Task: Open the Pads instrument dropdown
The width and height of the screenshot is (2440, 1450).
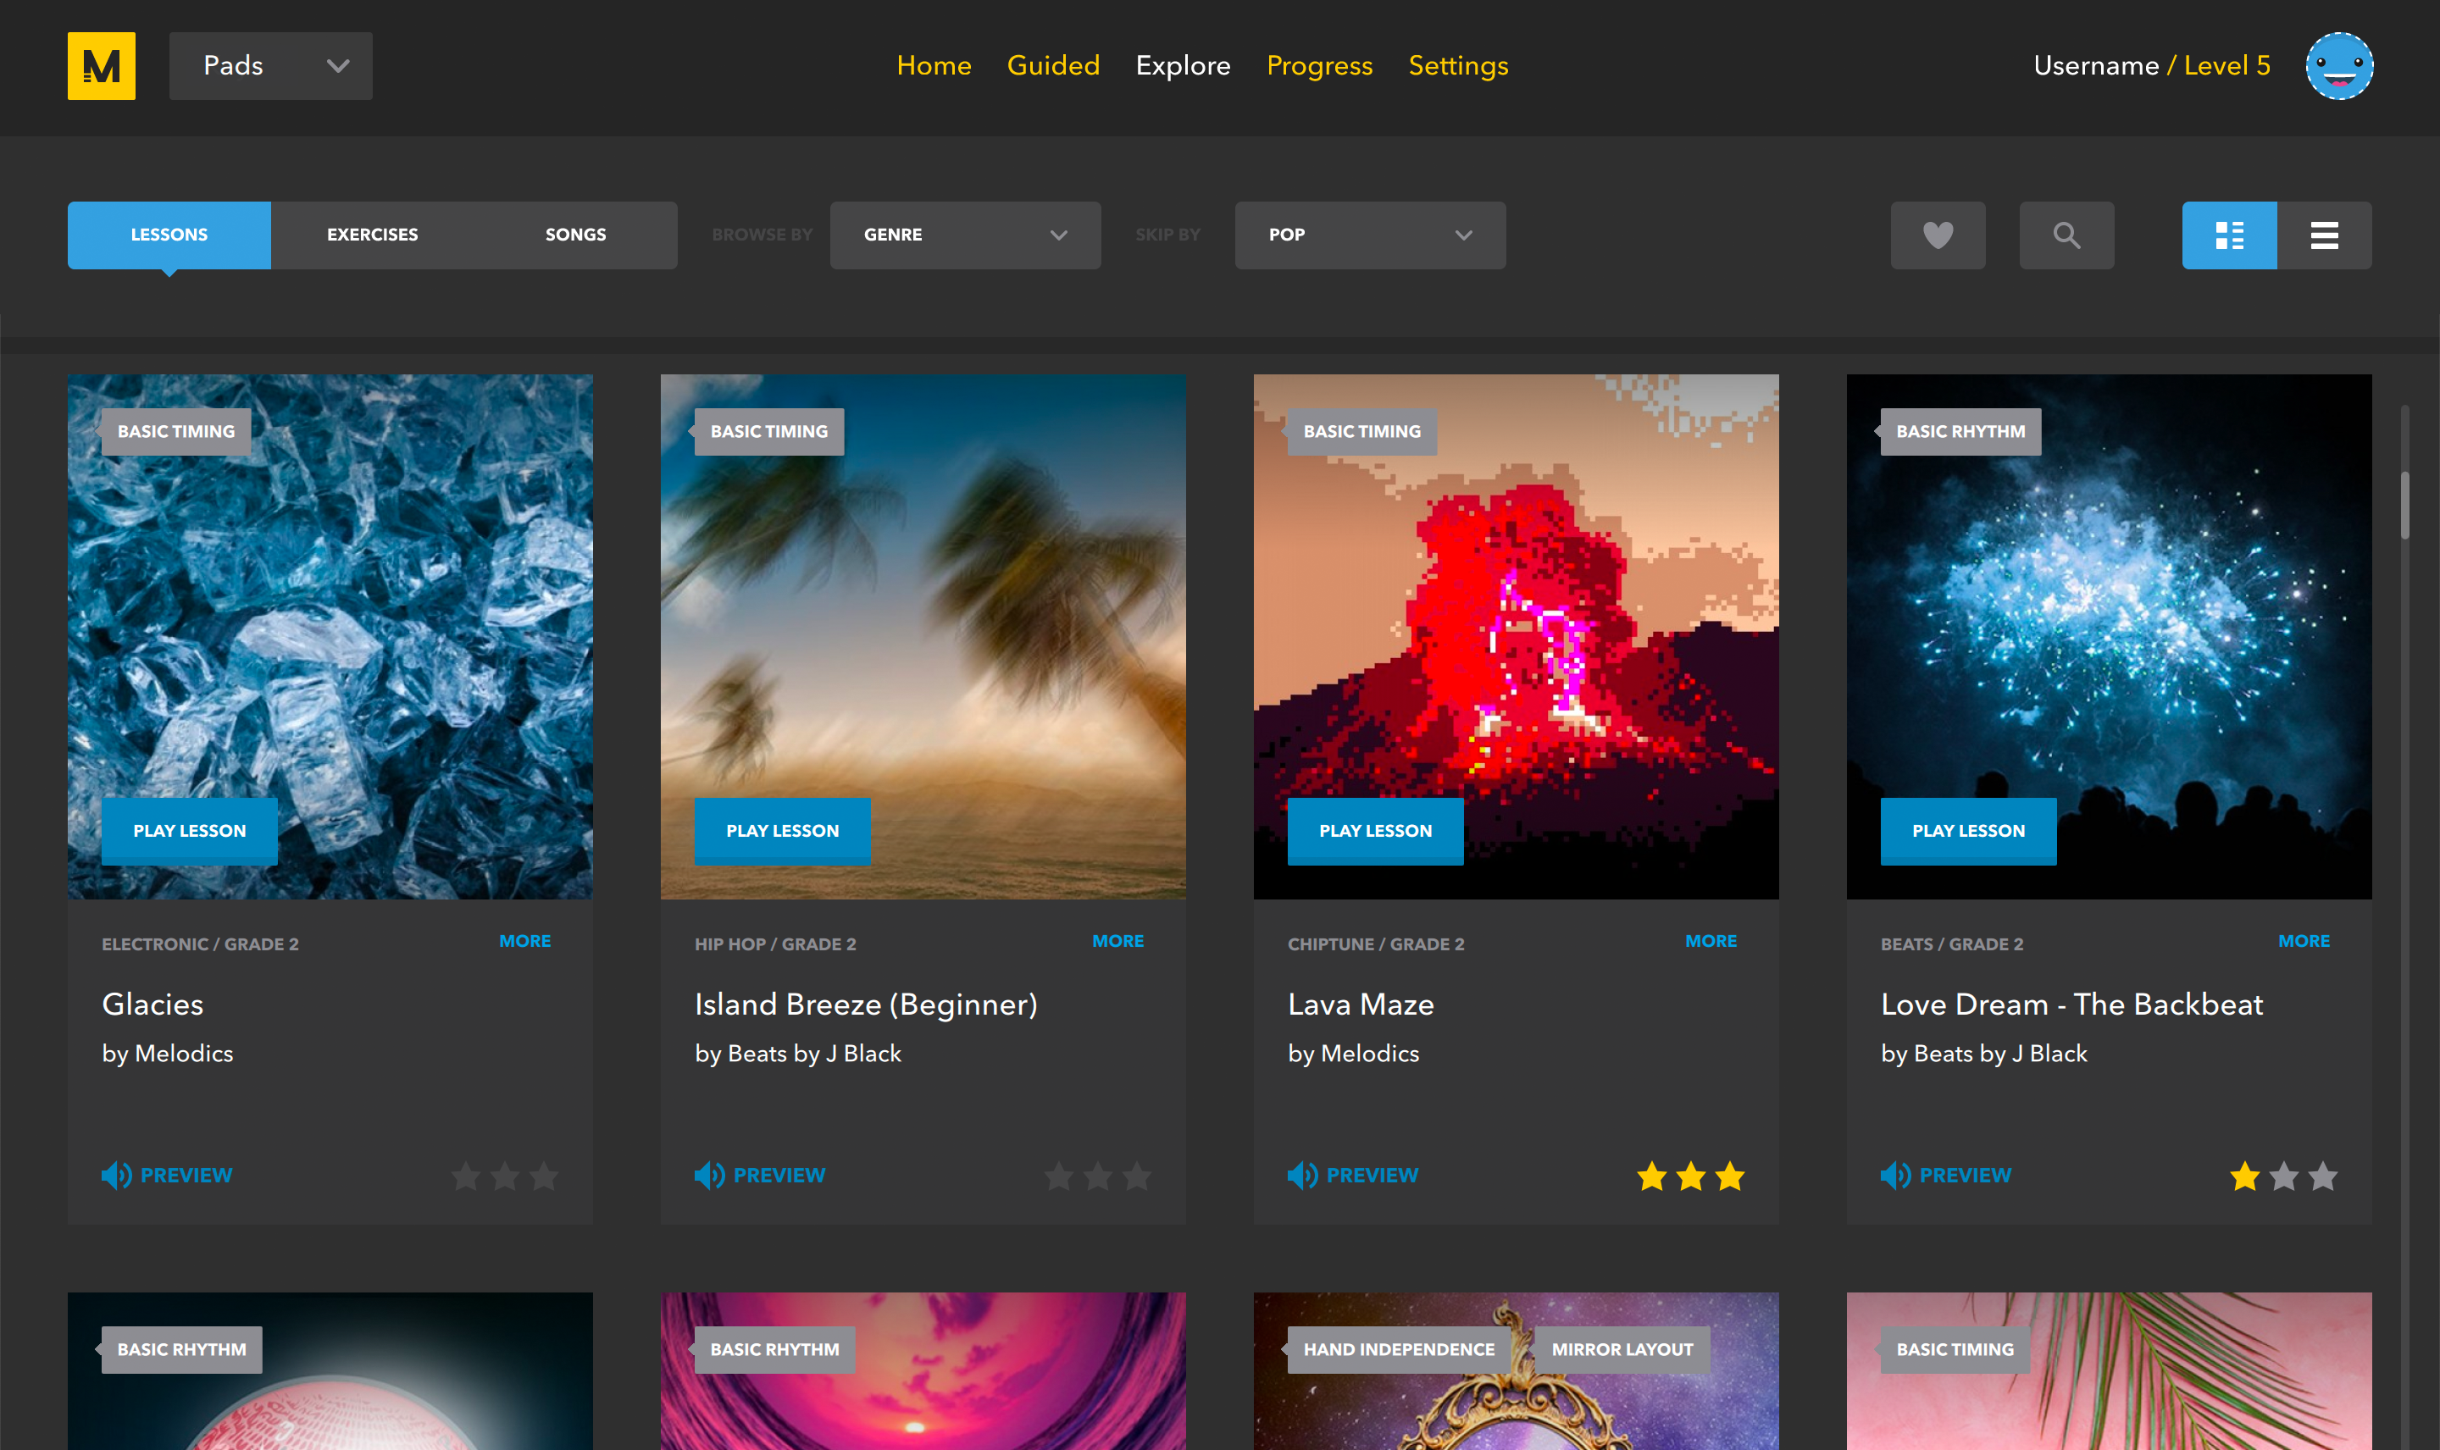Action: 270,65
